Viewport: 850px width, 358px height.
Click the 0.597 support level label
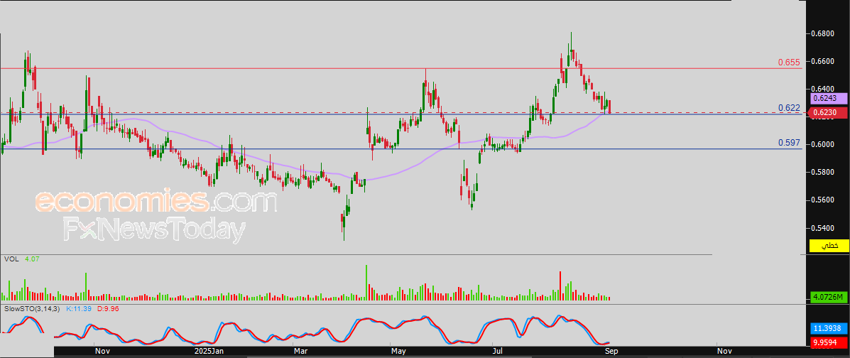[x=789, y=143]
